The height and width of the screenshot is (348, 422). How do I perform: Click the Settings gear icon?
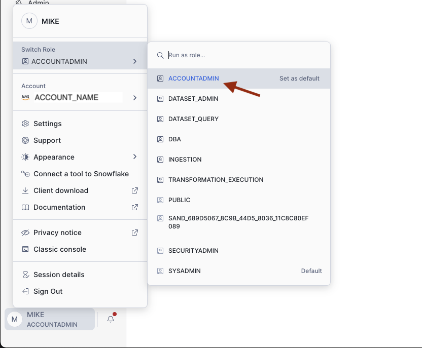pyautogui.click(x=25, y=124)
